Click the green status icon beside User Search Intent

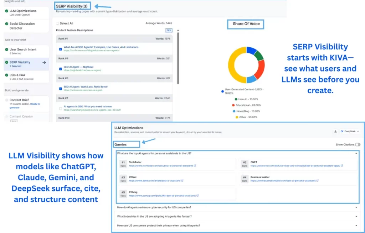[x=6, y=49]
